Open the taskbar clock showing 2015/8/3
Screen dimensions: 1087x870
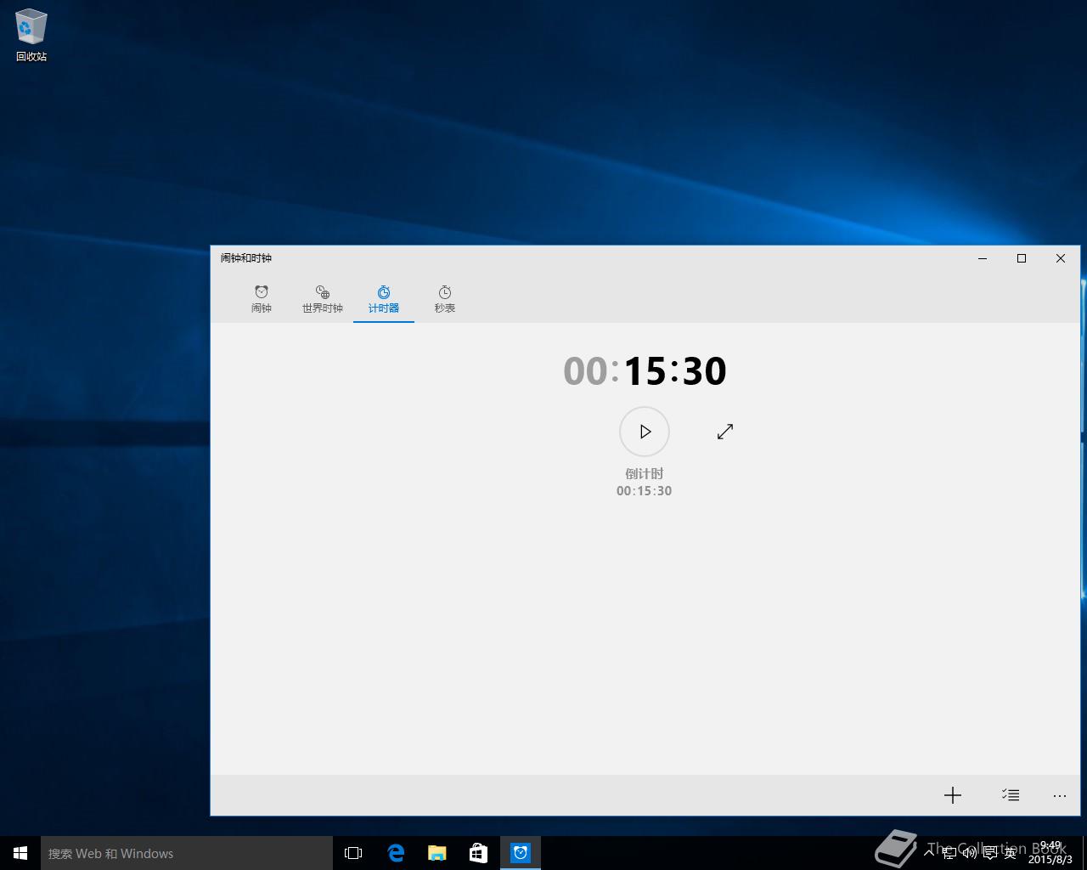1050,853
